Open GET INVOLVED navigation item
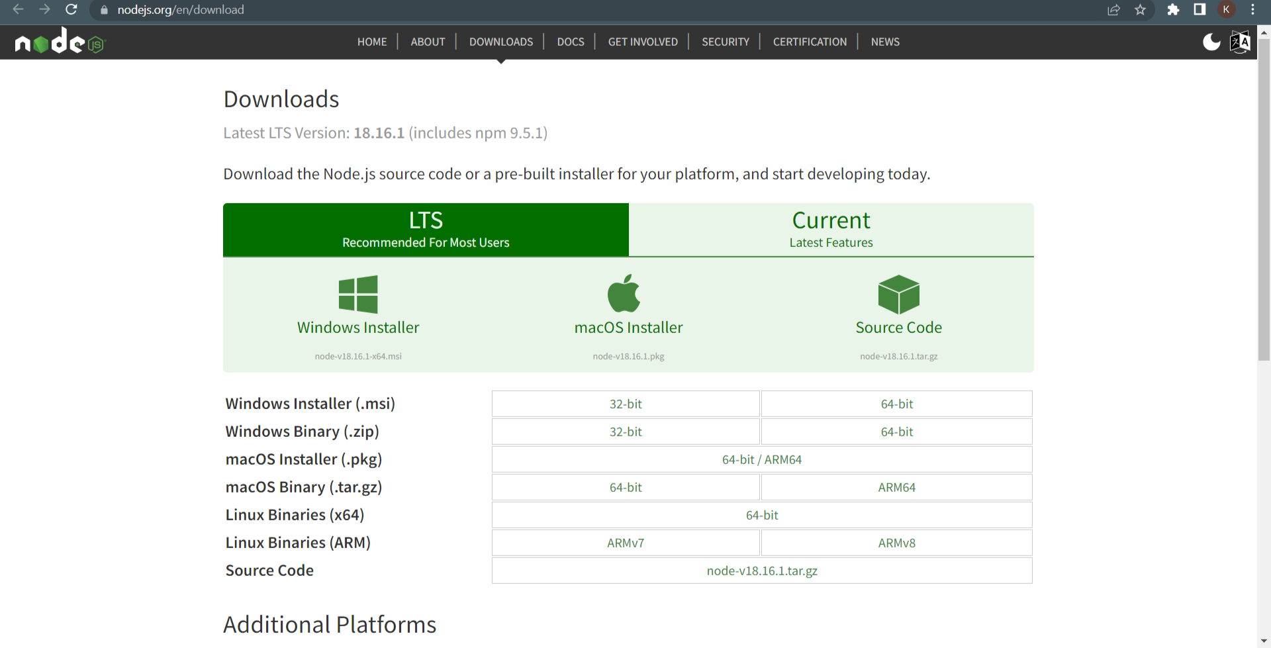Image resolution: width=1271 pixels, height=648 pixels. click(643, 42)
